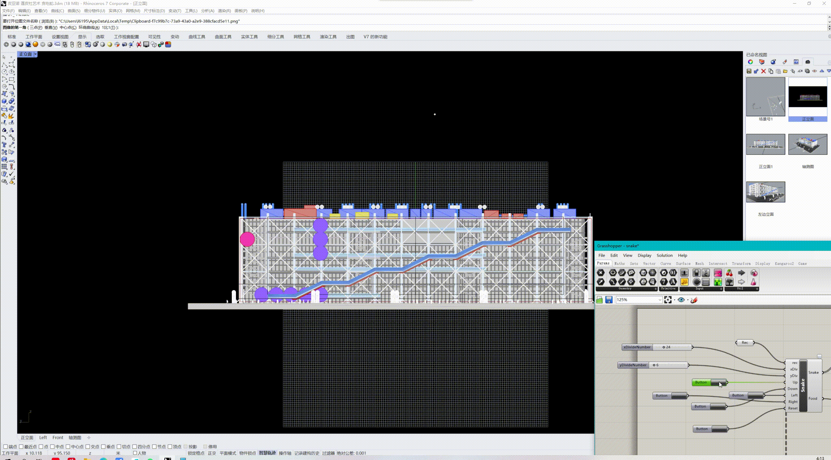
Task: Open the 正立面 viewport title dropdown
Action: 36,54
